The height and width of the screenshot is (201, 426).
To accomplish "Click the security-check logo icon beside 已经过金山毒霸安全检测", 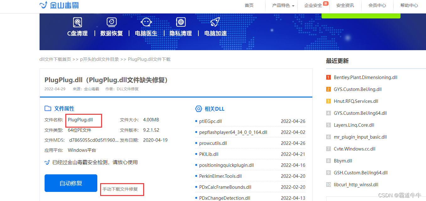I will pyautogui.click(x=47, y=162).
